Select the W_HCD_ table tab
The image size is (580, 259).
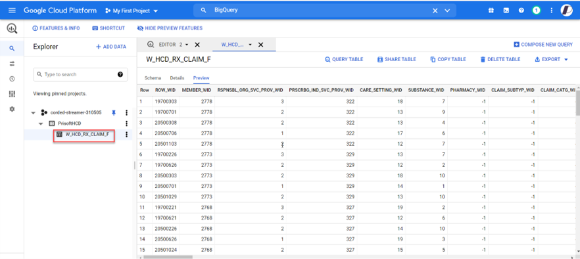pyautogui.click(x=233, y=45)
